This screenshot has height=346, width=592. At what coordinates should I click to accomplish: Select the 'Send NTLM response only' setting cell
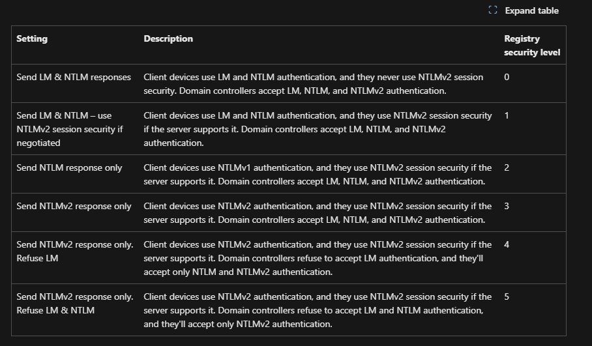tap(69, 167)
